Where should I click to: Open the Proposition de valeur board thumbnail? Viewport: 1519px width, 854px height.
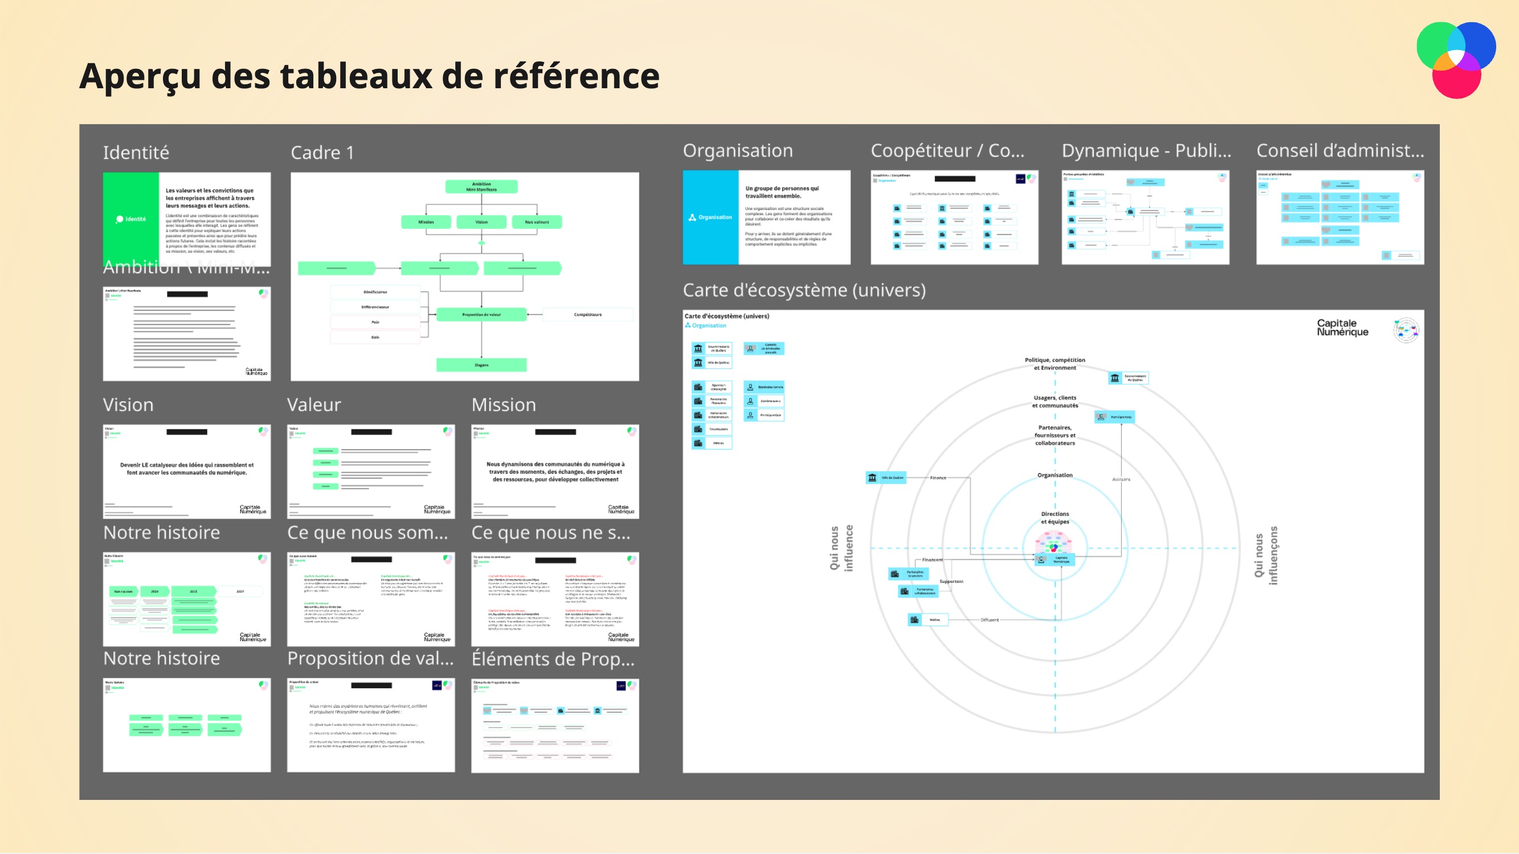click(371, 725)
